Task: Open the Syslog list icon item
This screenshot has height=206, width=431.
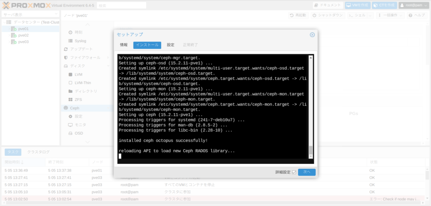Action: tap(70, 41)
